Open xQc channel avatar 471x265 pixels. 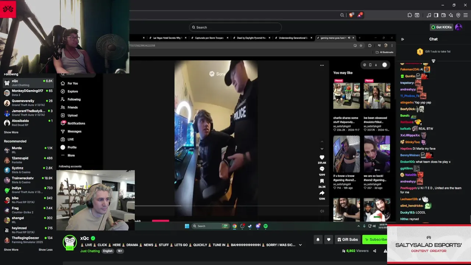(x=70, y=243)
